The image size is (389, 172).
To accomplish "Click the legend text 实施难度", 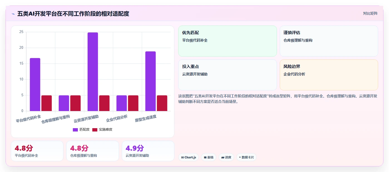I will [106, 130].
